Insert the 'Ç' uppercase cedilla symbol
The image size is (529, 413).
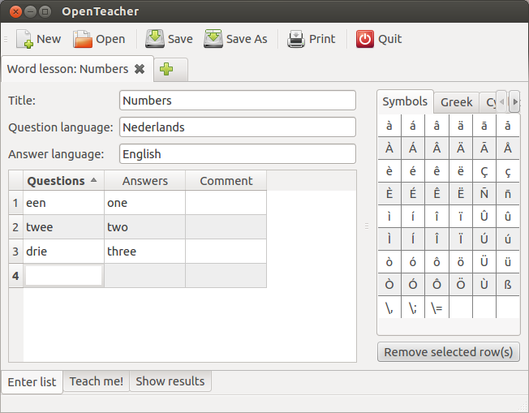[x=484, y=171]
